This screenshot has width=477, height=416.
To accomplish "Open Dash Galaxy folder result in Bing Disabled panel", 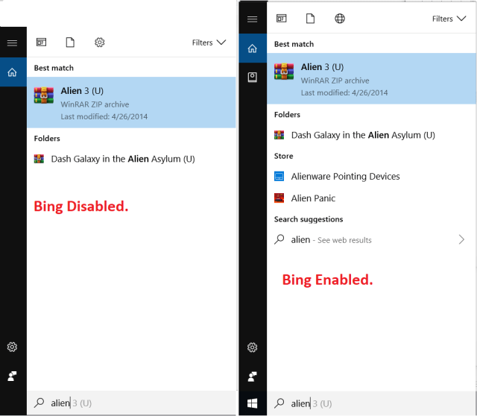I will pos(131,159).
